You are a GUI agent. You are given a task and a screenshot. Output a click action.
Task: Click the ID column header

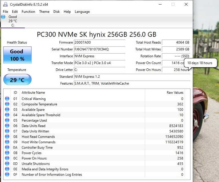pos(15,93)
